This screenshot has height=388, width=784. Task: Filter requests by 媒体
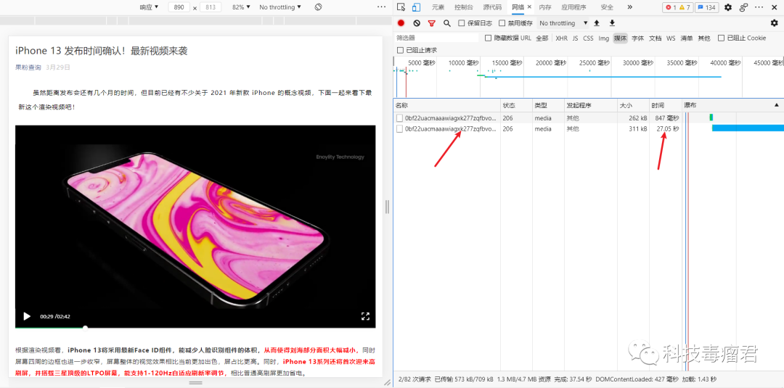pos(620,38)
